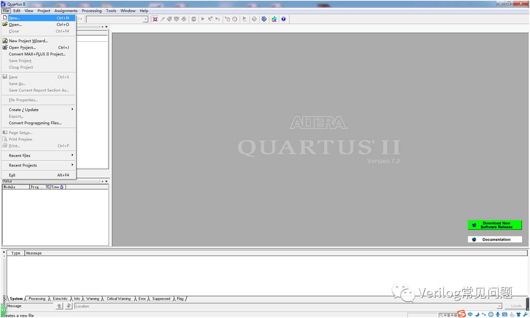Expand the Create / Update submenu
The width and height of the screenshot is (530, 318).
click(39, 110)
